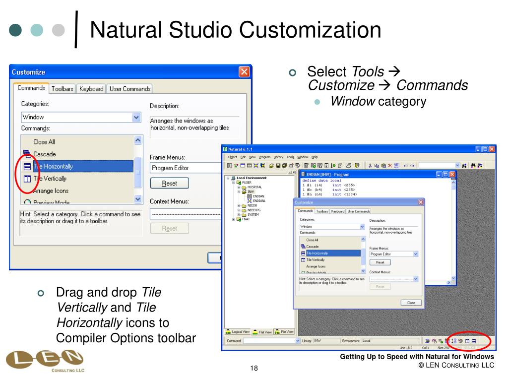Image resolution: width=508 pixels, height=381 pixels.
Task: Expand the FNAT tree node
Action: pyautogui.click(x=233, y=219)
